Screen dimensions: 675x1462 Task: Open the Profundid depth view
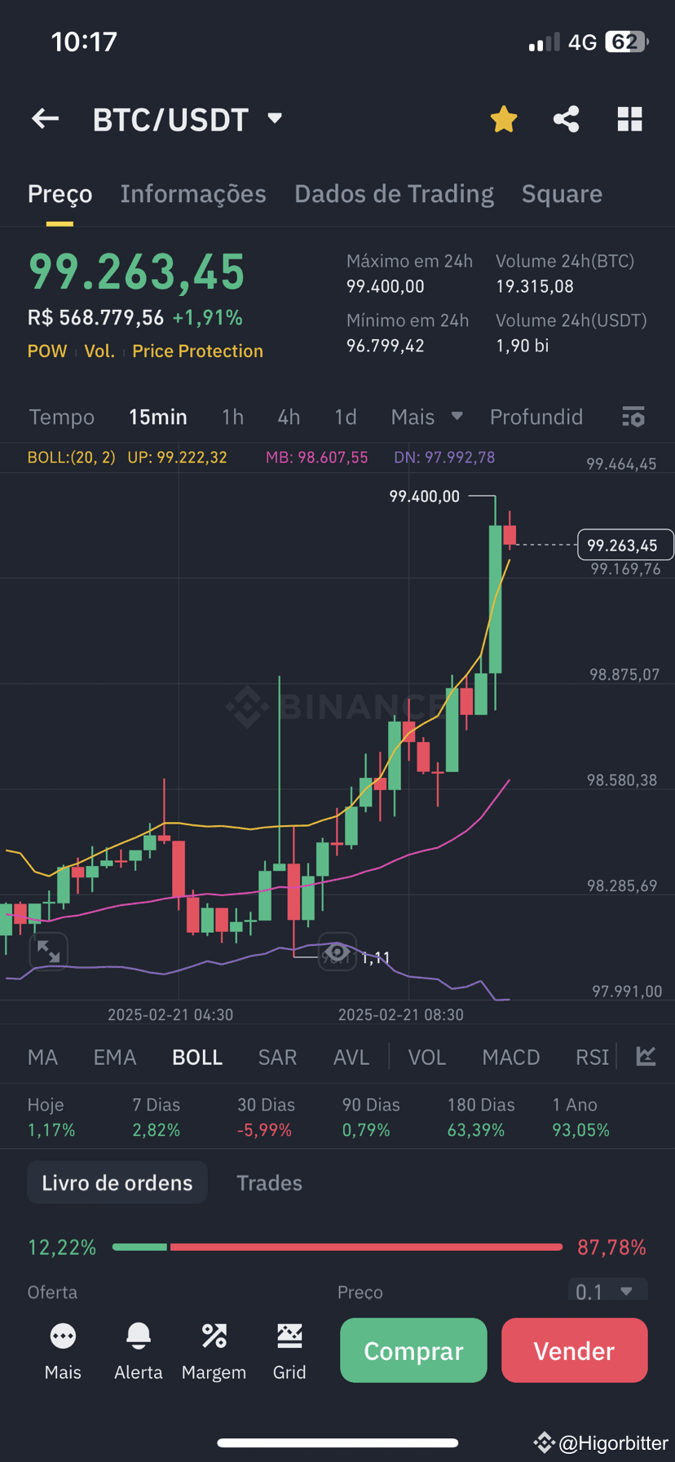536,417
